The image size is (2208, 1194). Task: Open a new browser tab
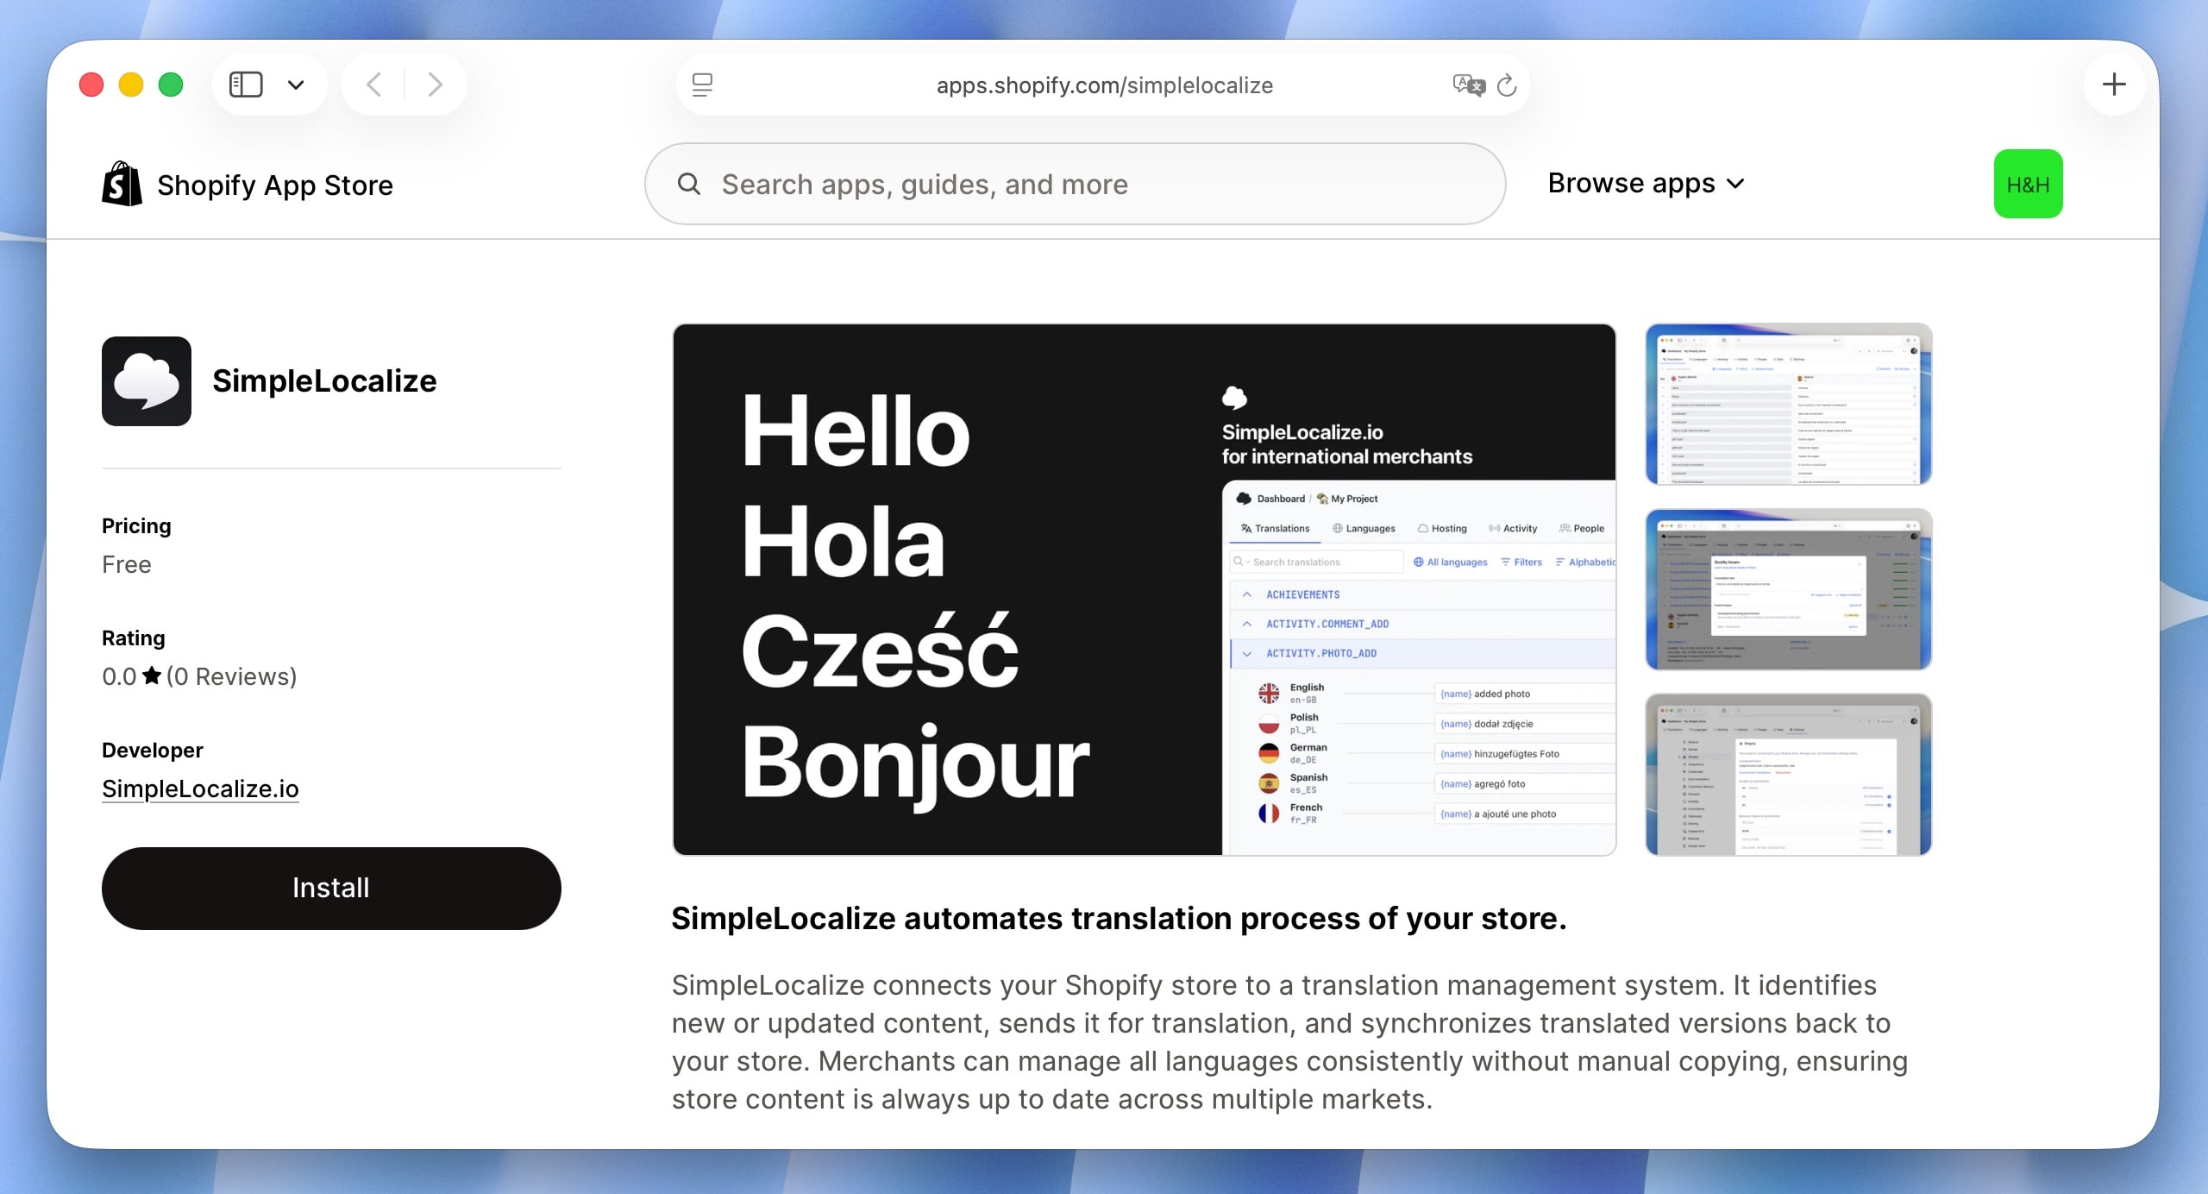point(2115,84)
